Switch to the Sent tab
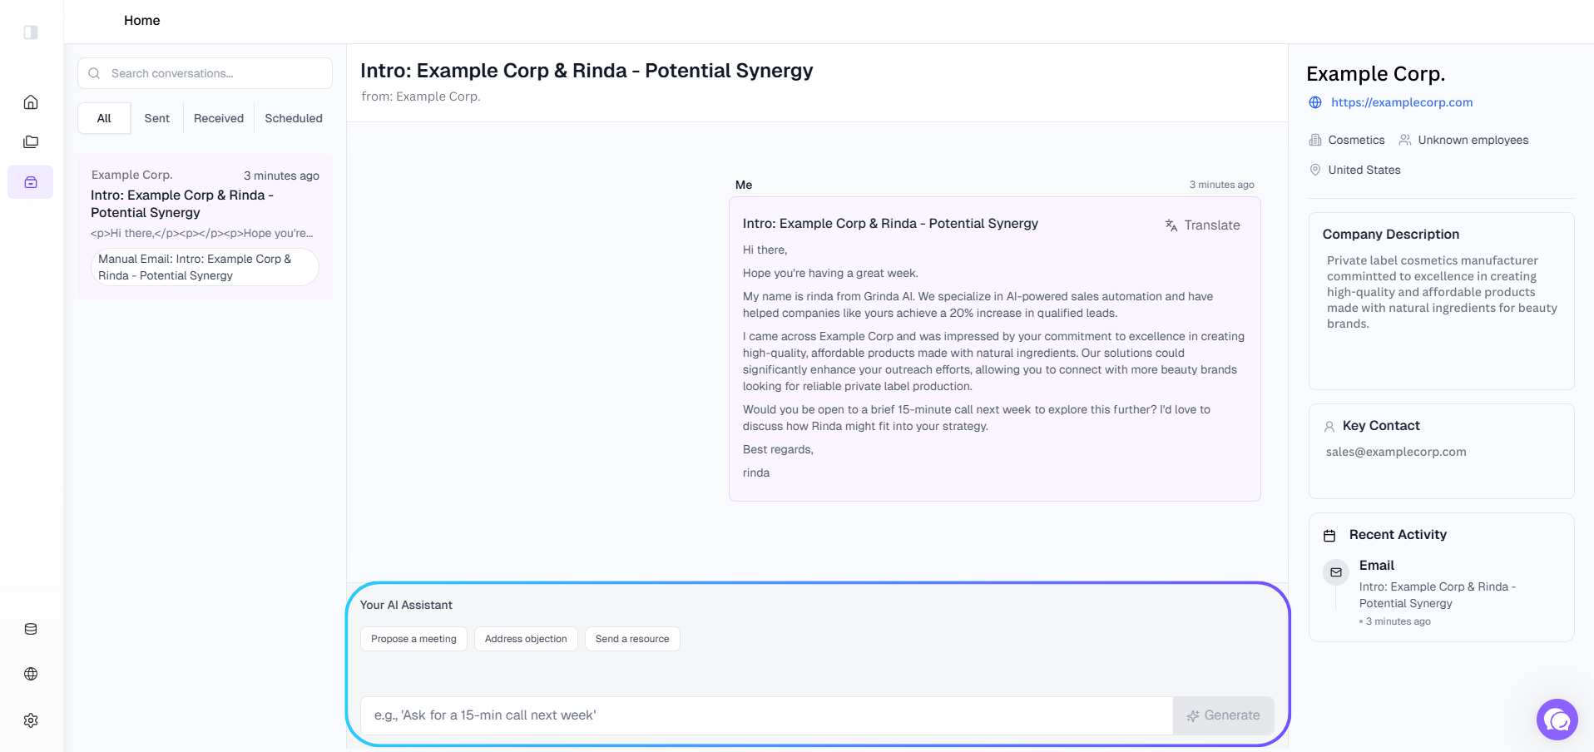Viewport: 1594px width, 752px height. [x=157, y=118]
